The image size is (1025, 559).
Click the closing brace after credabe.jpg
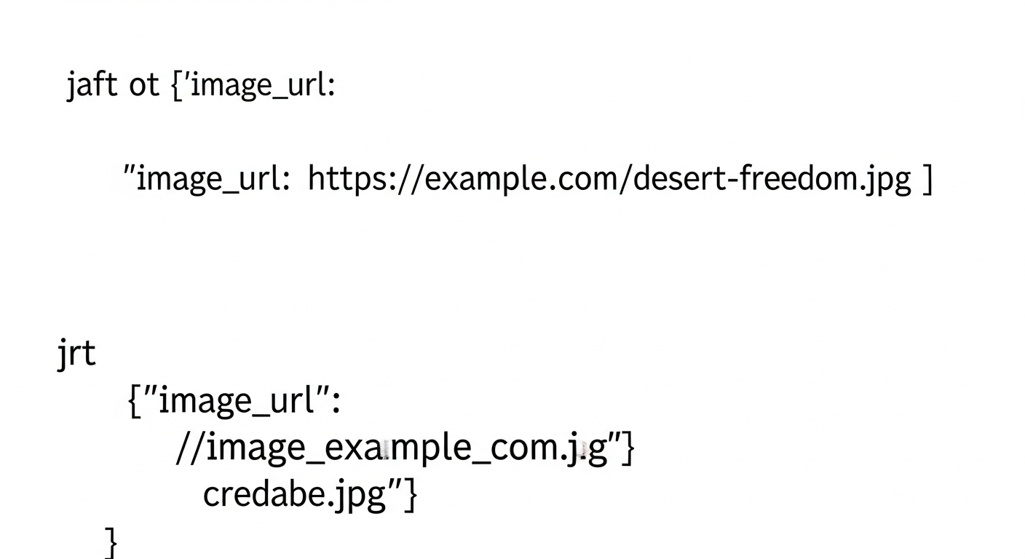pyautogui.click(x=411, y=494)
